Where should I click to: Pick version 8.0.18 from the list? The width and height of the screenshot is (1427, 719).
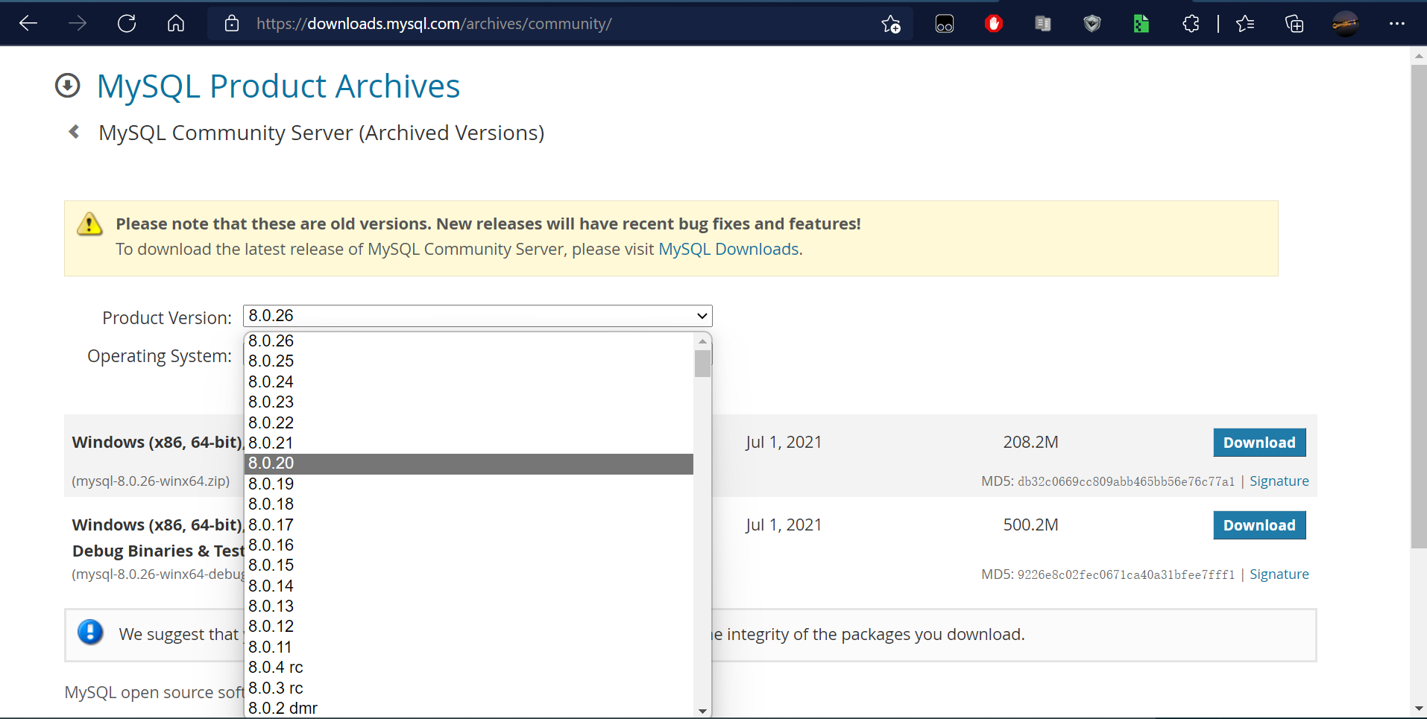pyautogui.click(x=469, y=504)
